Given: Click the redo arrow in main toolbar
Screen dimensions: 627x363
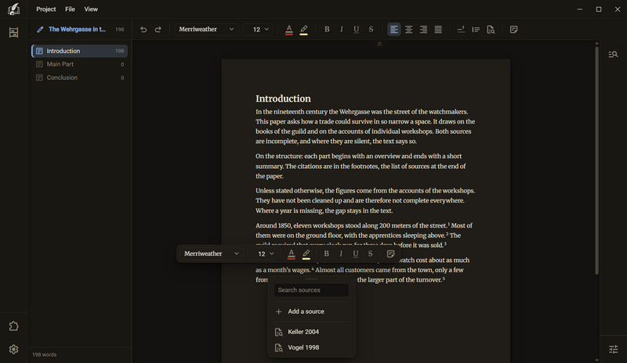Looking at the screenshot, I should (x=158, y=30).
